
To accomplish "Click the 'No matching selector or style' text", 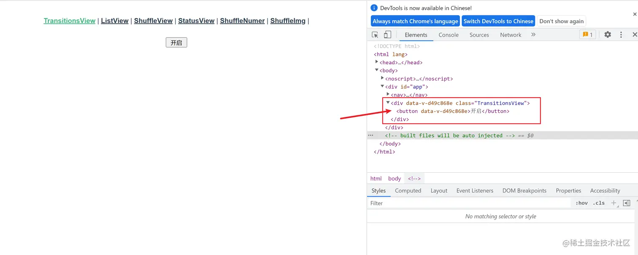I will pyautogui.click(x=500, y=216).
